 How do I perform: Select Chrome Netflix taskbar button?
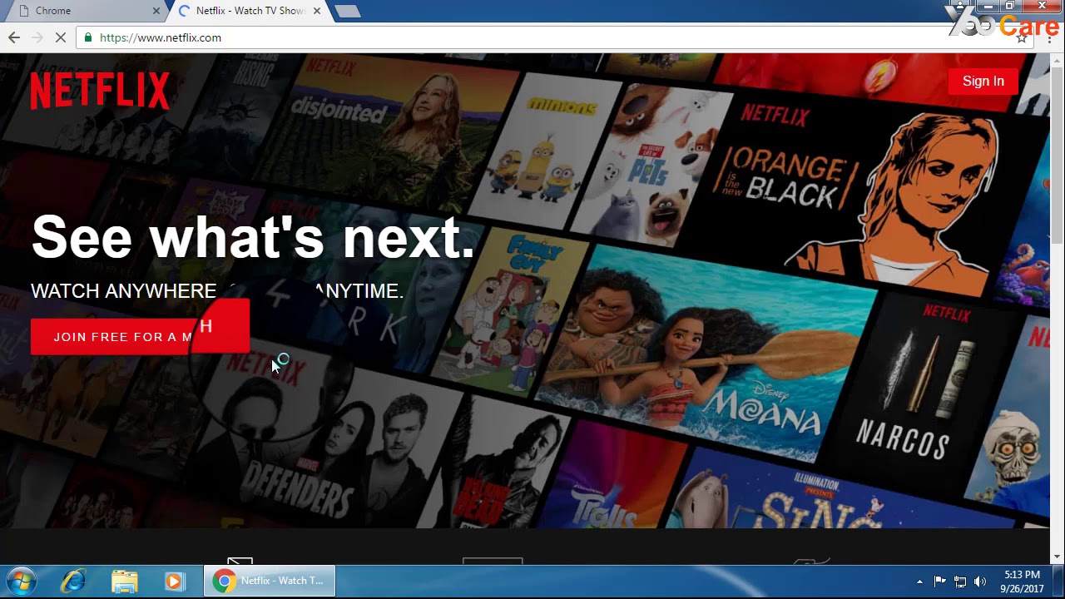270,581
